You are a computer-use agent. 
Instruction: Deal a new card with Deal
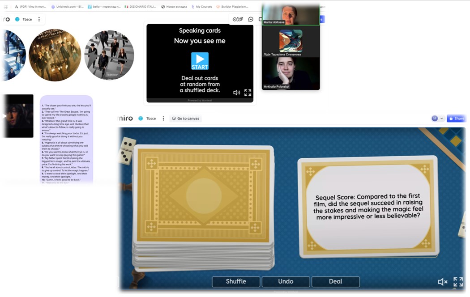(x=335, y=281)
